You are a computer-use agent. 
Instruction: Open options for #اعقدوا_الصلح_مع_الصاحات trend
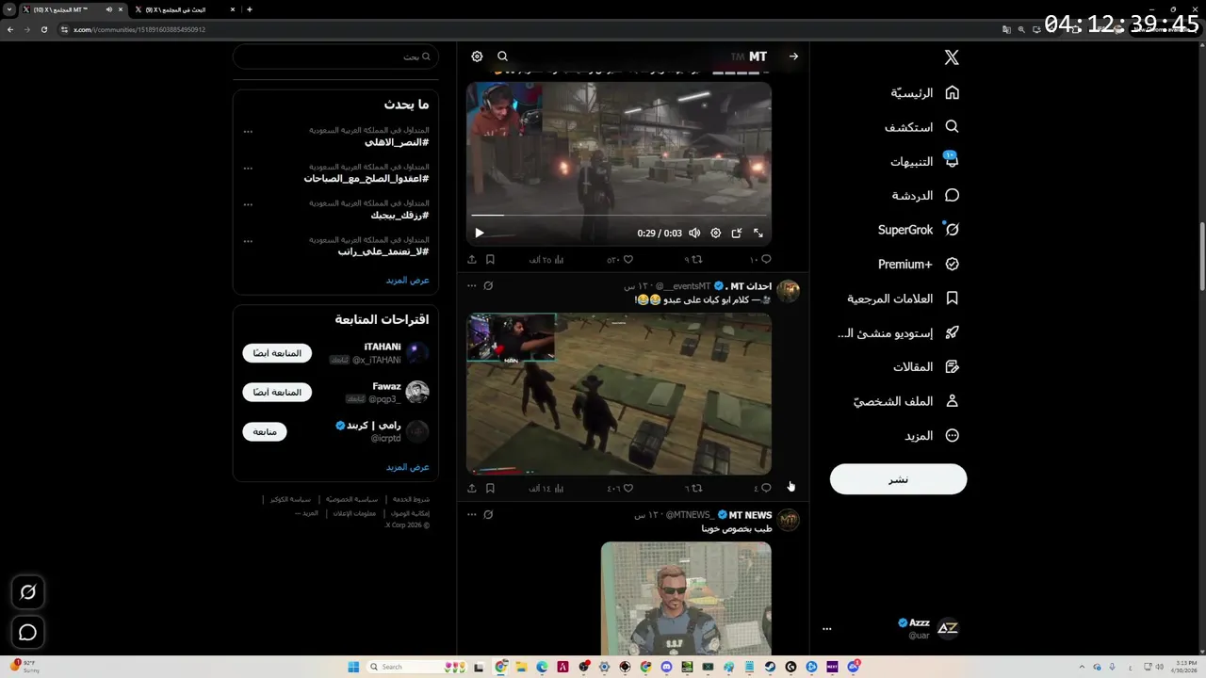click(248, 168)
